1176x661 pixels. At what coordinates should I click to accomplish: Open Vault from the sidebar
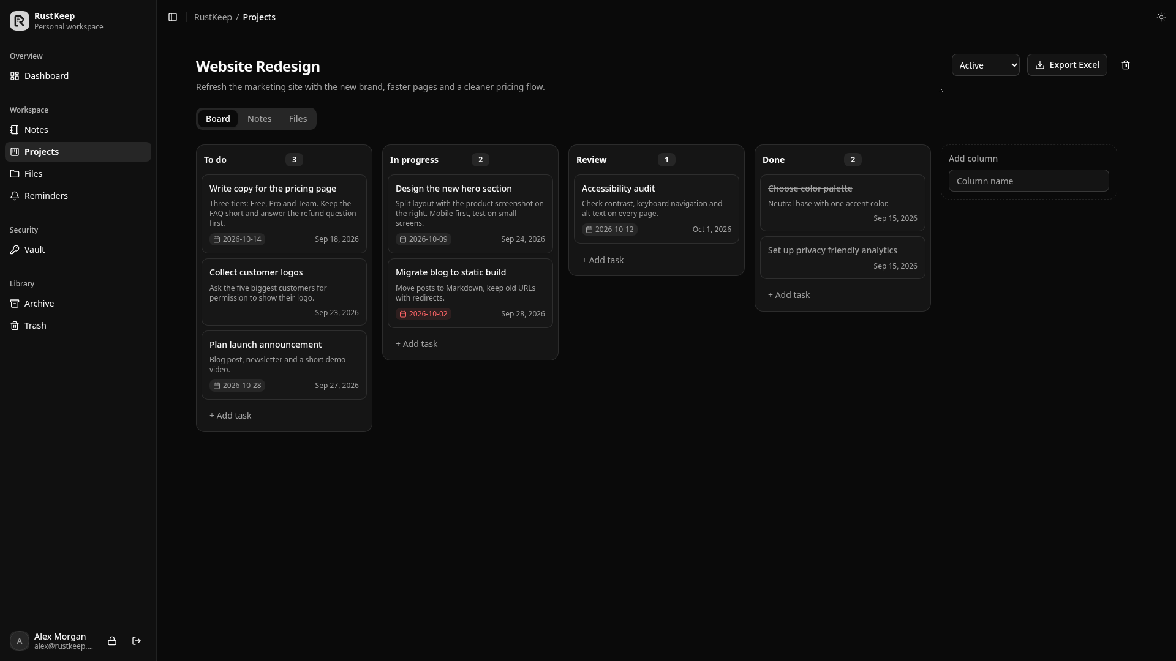tap(78, 250)
